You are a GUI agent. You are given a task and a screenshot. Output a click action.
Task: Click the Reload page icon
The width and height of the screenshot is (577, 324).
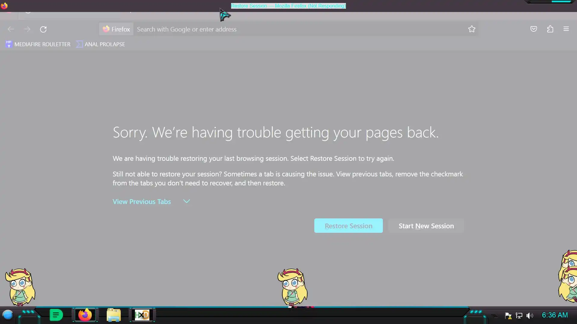(x=43, y=29)
